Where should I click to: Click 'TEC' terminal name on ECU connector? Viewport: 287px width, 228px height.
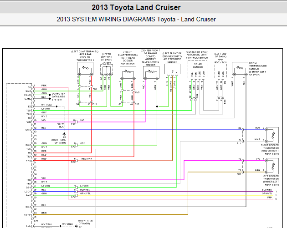point(29,149)
